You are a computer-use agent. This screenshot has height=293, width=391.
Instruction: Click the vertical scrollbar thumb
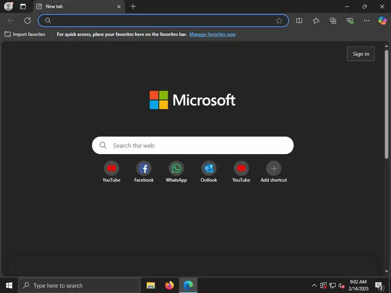[x=386, y=104]
